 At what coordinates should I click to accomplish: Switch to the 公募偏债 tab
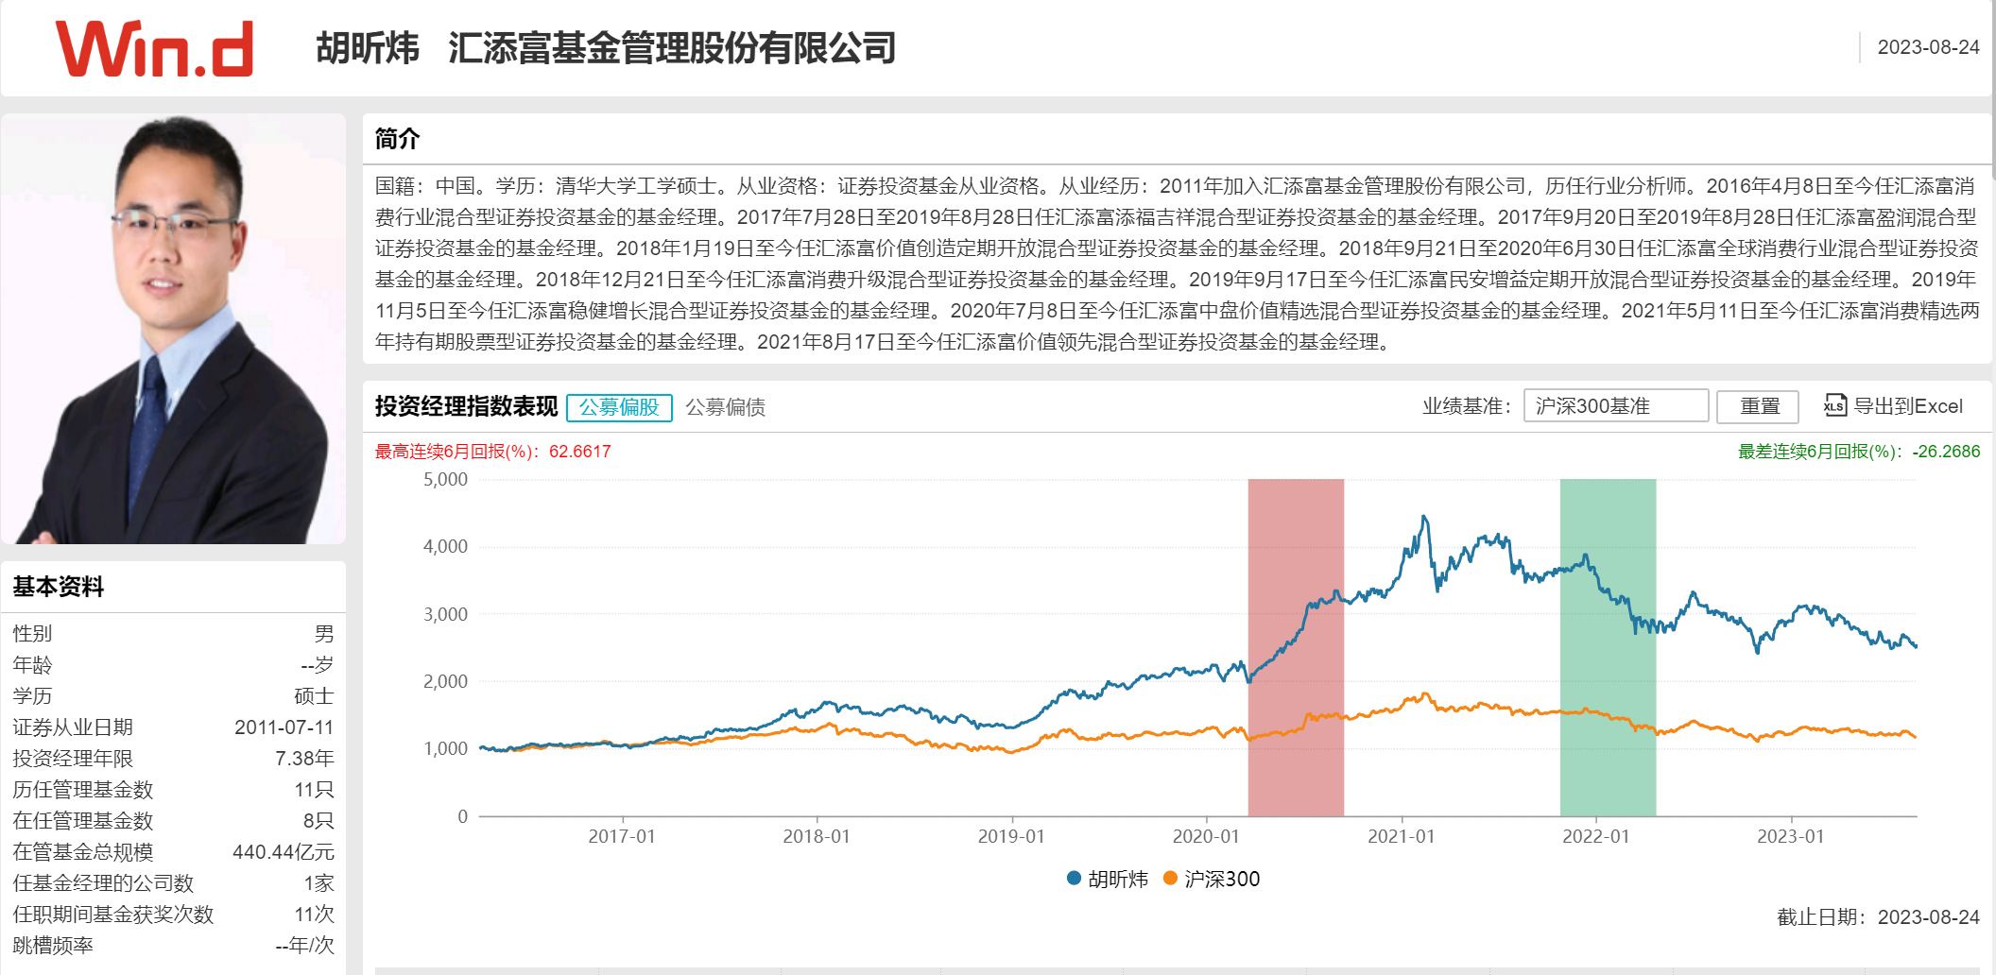[725, 407]
